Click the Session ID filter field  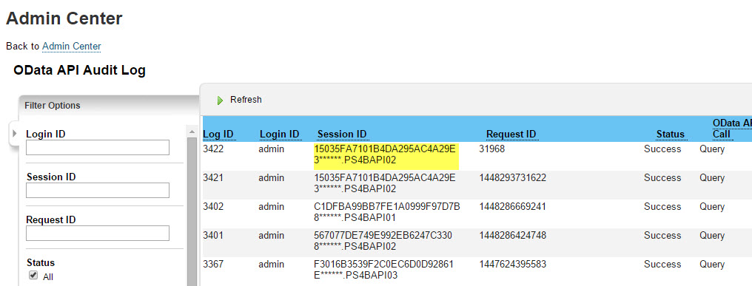(x=98, y=190)
